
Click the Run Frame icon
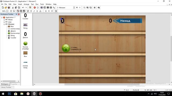tap(91, 7)
